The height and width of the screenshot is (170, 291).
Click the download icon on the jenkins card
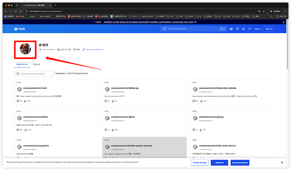(25, 130)
